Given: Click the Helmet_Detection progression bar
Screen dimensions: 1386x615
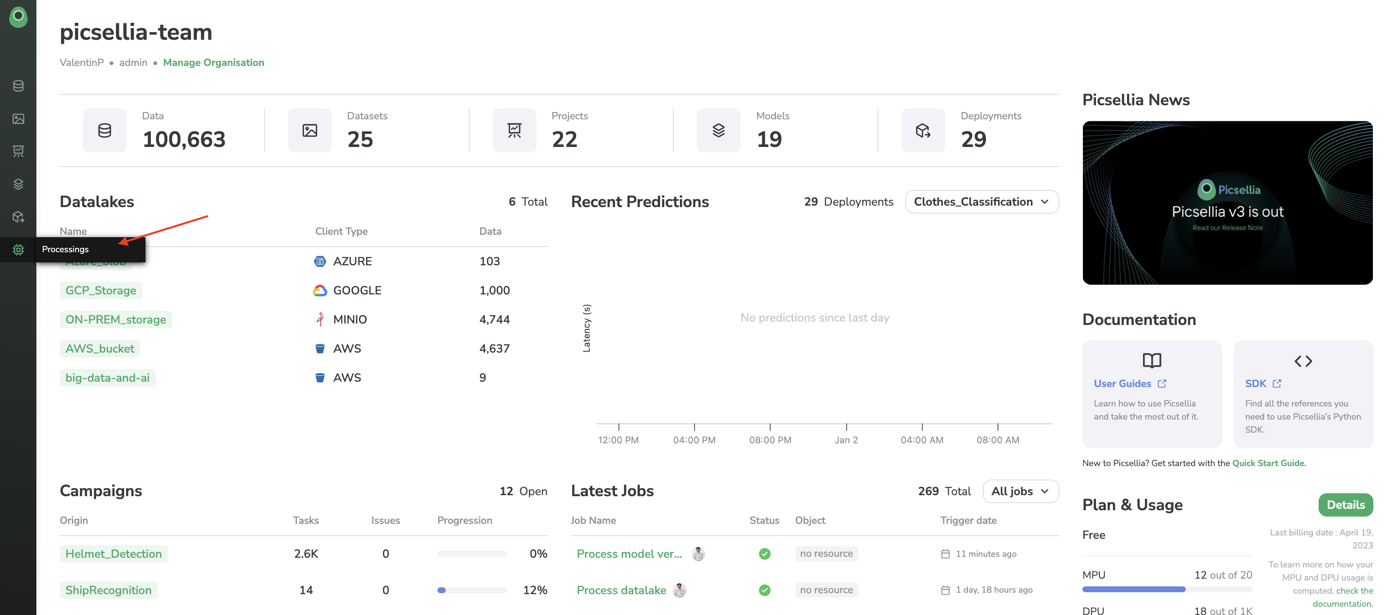Looking at the screenshot, I should pos(472,554).
